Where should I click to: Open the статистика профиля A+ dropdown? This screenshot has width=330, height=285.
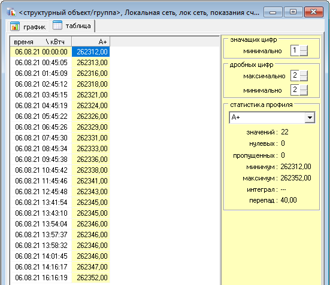[x=310, y=117]
